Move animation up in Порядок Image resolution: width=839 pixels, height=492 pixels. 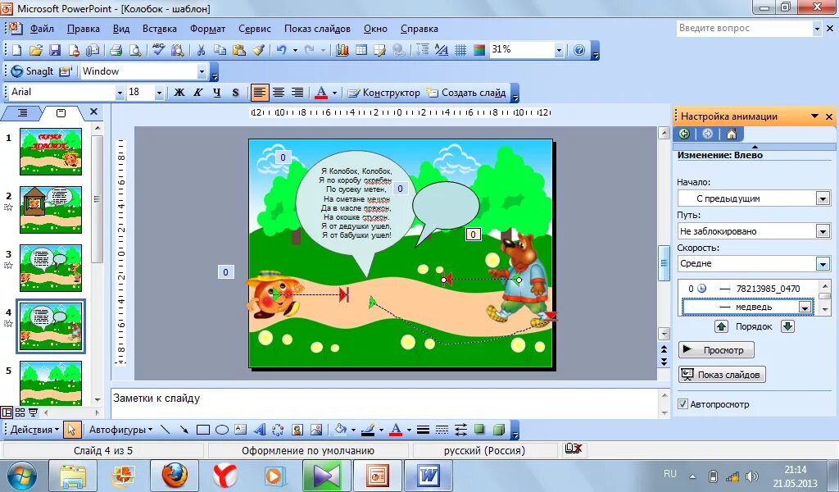721,326
